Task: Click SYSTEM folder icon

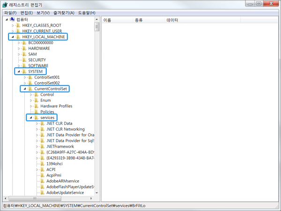Action: point(24,71)
